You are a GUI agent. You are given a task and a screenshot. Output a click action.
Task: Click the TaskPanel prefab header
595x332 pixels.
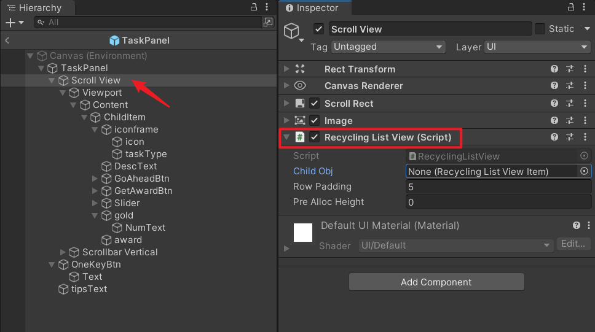(x=140, y=40)
